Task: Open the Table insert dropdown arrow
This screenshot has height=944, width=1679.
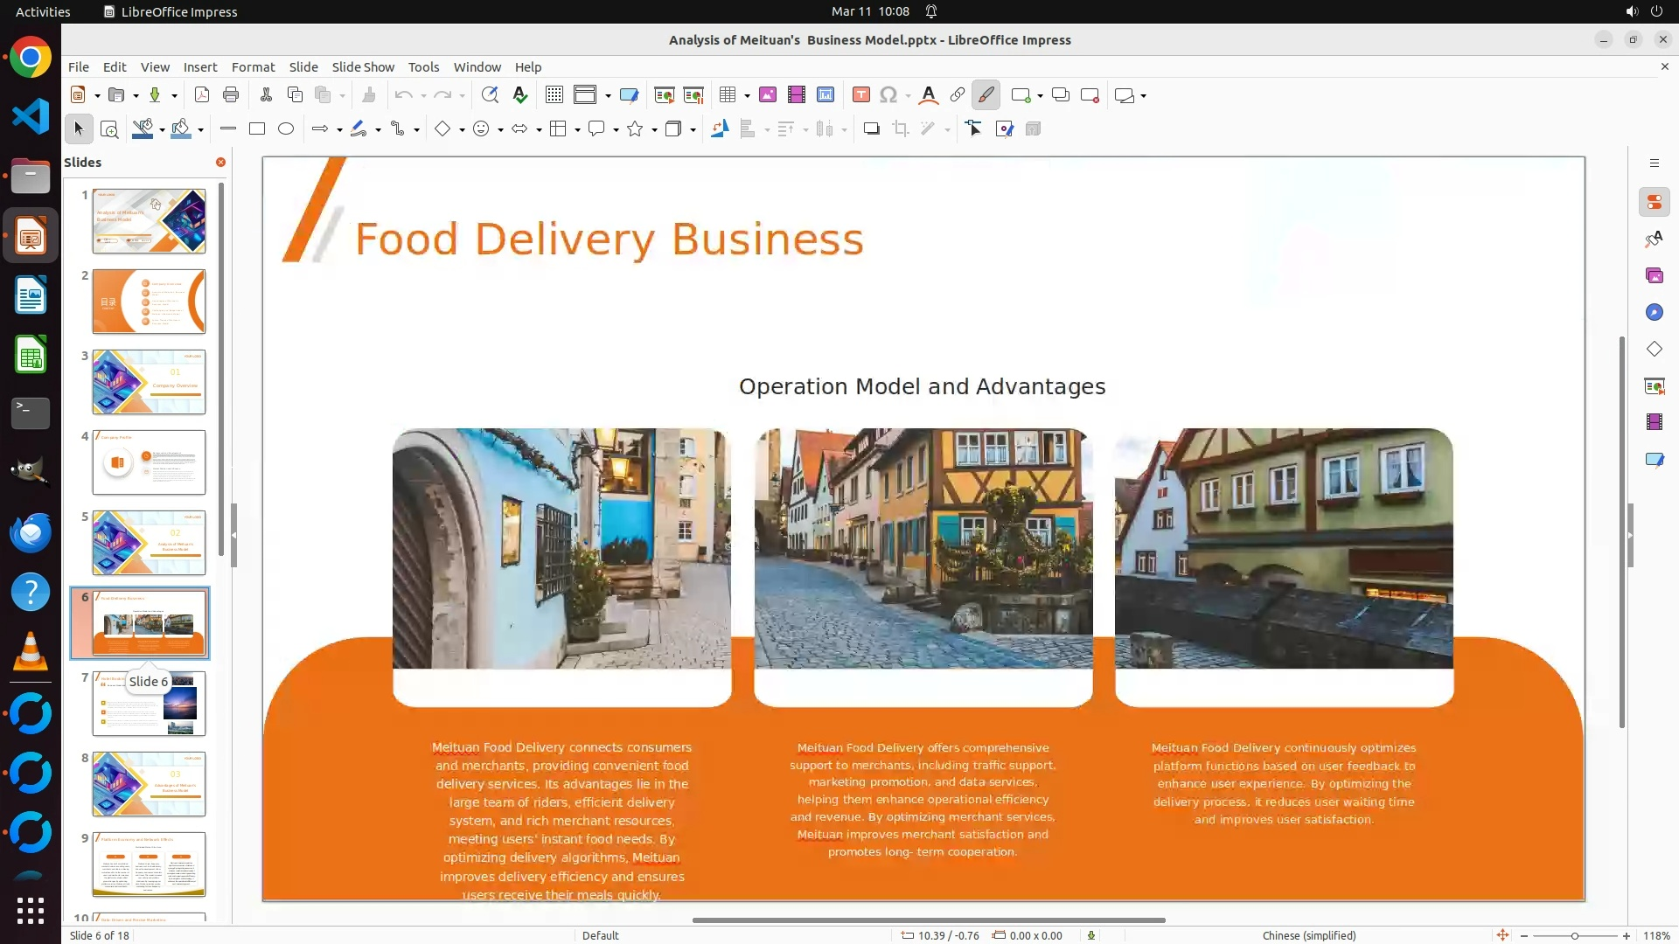Action: click(x=747, y=96)
